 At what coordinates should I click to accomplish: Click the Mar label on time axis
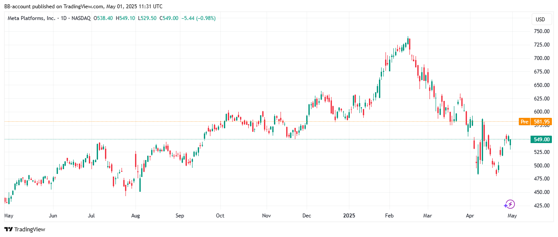[x=428, y=215]
